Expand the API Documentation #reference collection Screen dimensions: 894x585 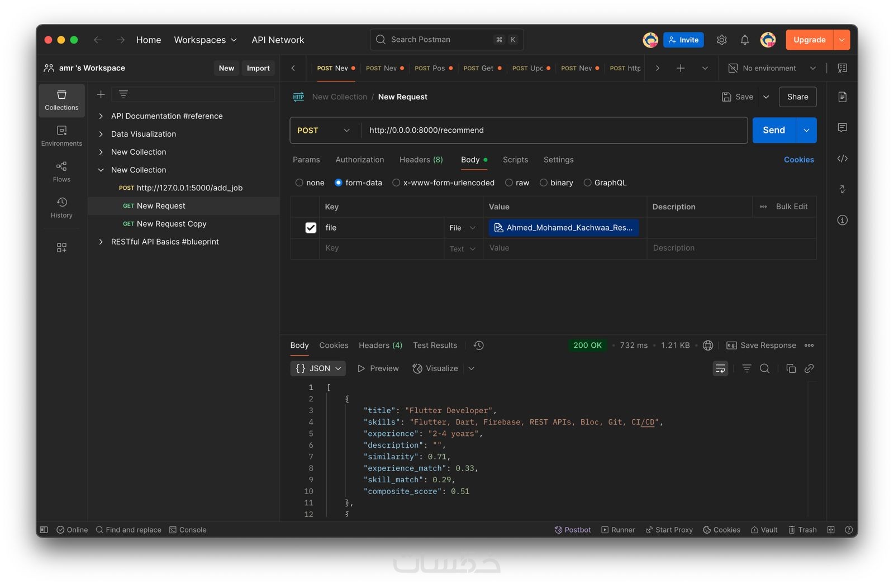101,116
